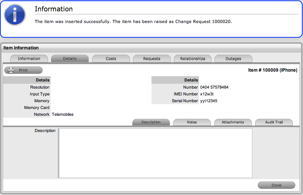Click the Print button label
The image size is (303, 195).
coord(23,70)
